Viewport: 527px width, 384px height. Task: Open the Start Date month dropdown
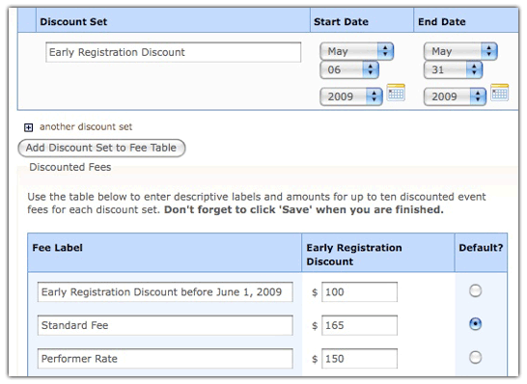[357, 51]
